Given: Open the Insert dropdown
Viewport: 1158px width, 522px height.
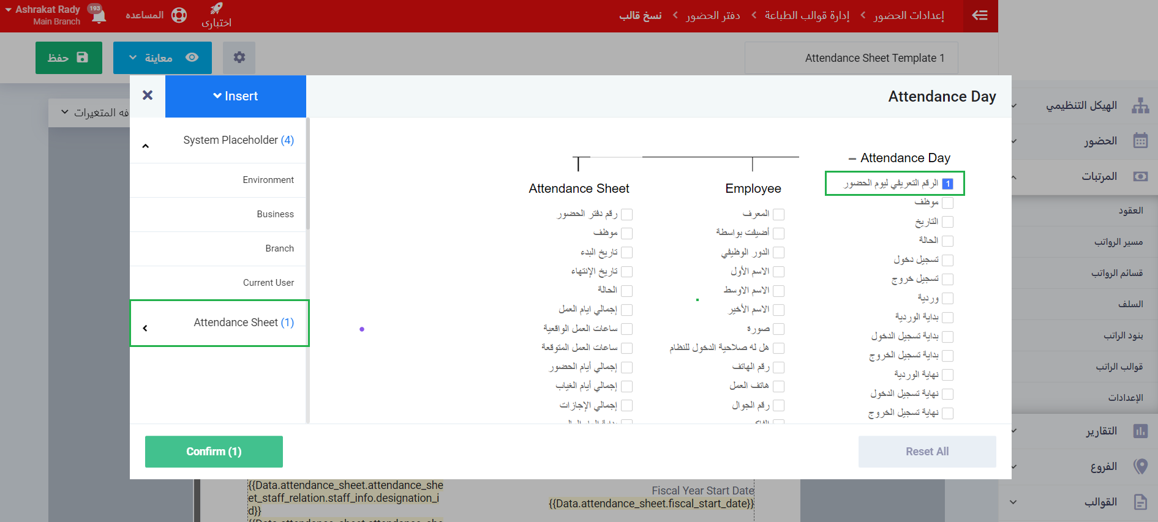Looking at the screenshot, I should coord(236,96).
